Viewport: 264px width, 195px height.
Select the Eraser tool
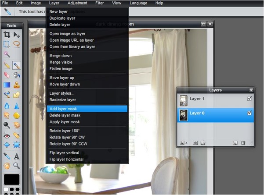tap(7, 75)
